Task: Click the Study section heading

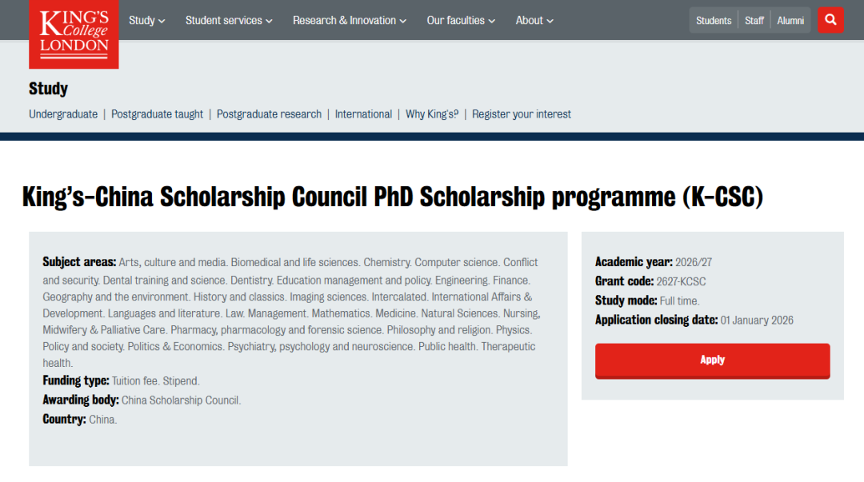Action: (48, 89)
